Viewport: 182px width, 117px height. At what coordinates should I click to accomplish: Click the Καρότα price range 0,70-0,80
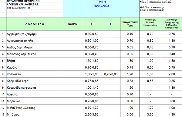92,67
